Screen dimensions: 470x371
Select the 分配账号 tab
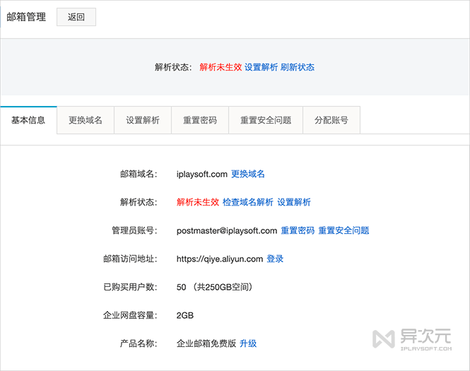tap(331, 120)
